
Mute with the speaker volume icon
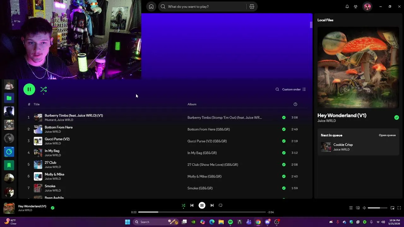pyautogui.click(x=364, y=208)
